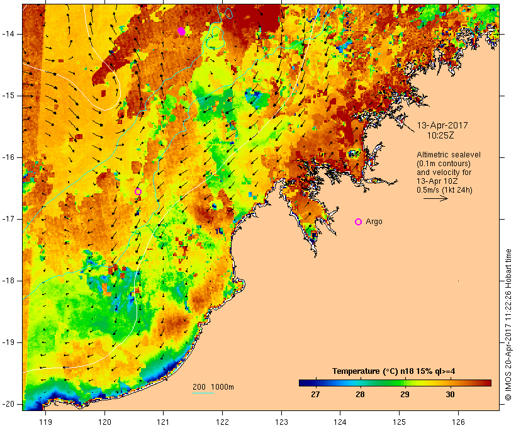Click the '27' colorbar tick label
This screenshot has height=428, width=516.
[x=315, y=395]
